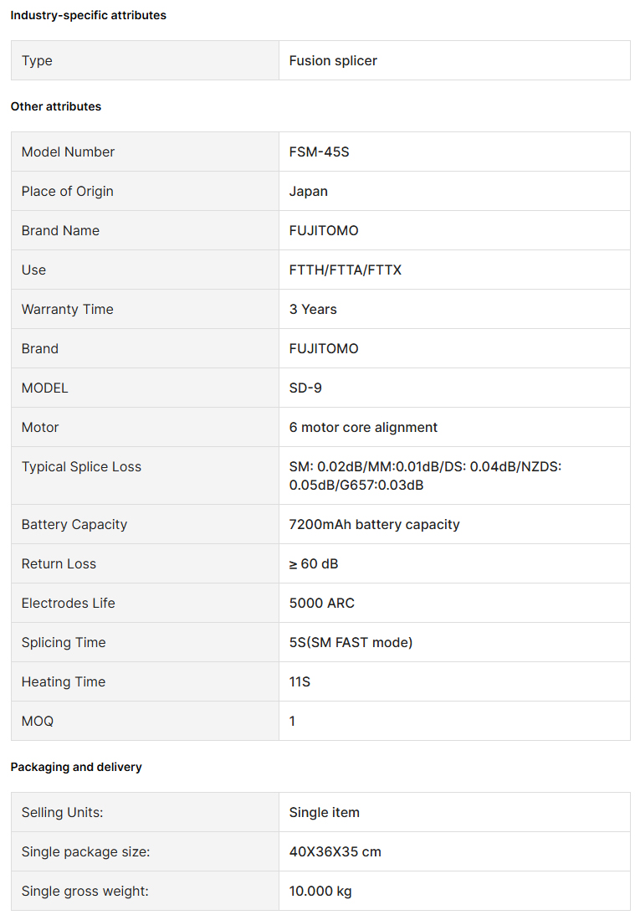Viewport: 635px width, 915px height.
Task: Select the 5000 ARC electrodes life value
Action: coord(321,603)
